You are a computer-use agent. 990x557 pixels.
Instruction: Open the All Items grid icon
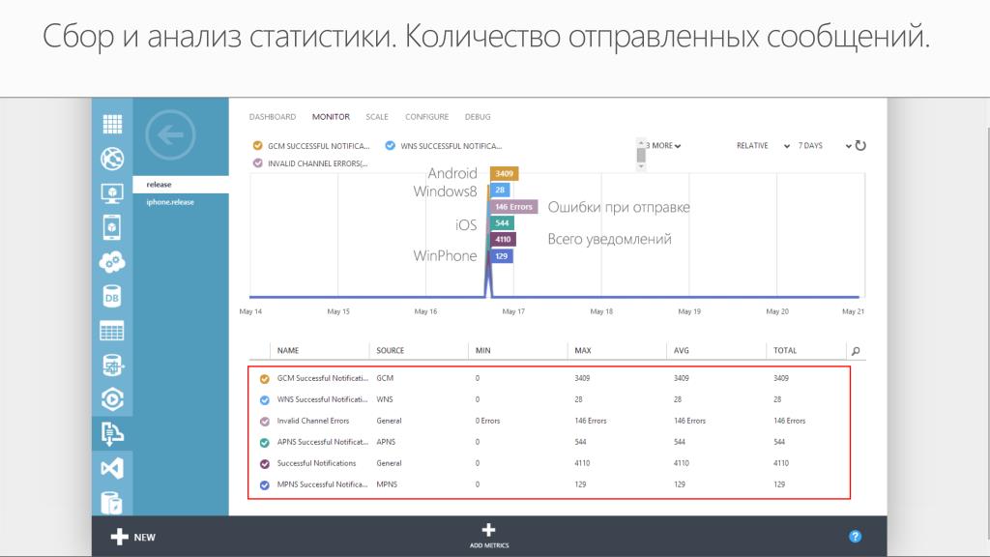click(112, 125)
